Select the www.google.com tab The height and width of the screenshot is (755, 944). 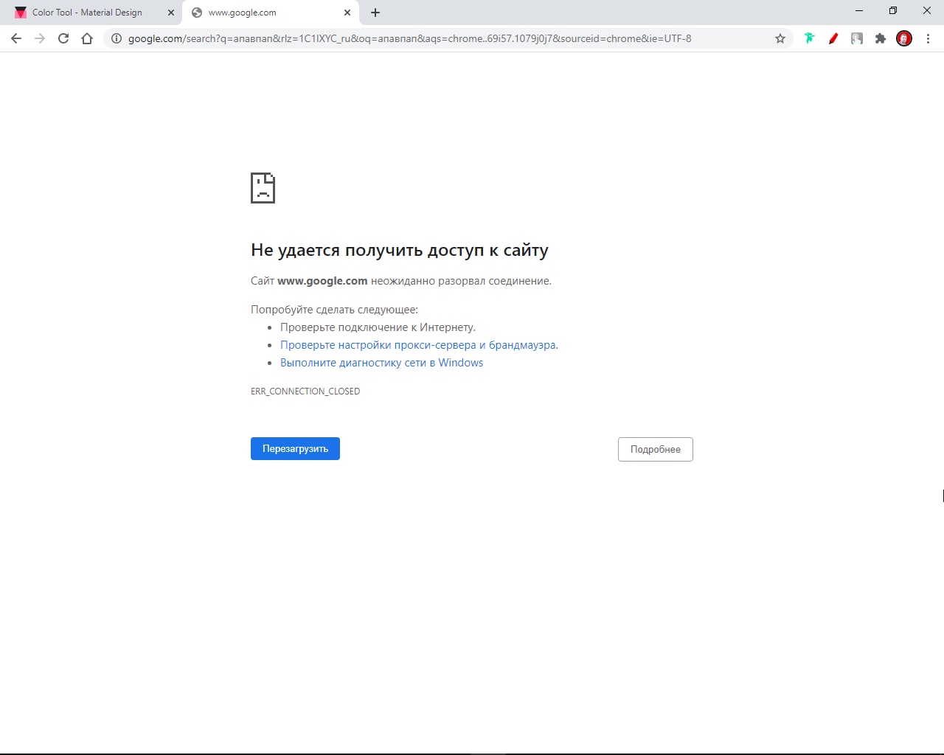pyautogui.click(x=271, y=13)
